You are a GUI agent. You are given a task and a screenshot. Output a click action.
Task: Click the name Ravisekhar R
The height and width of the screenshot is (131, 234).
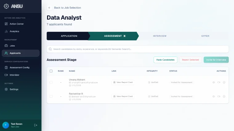point(76,94)
